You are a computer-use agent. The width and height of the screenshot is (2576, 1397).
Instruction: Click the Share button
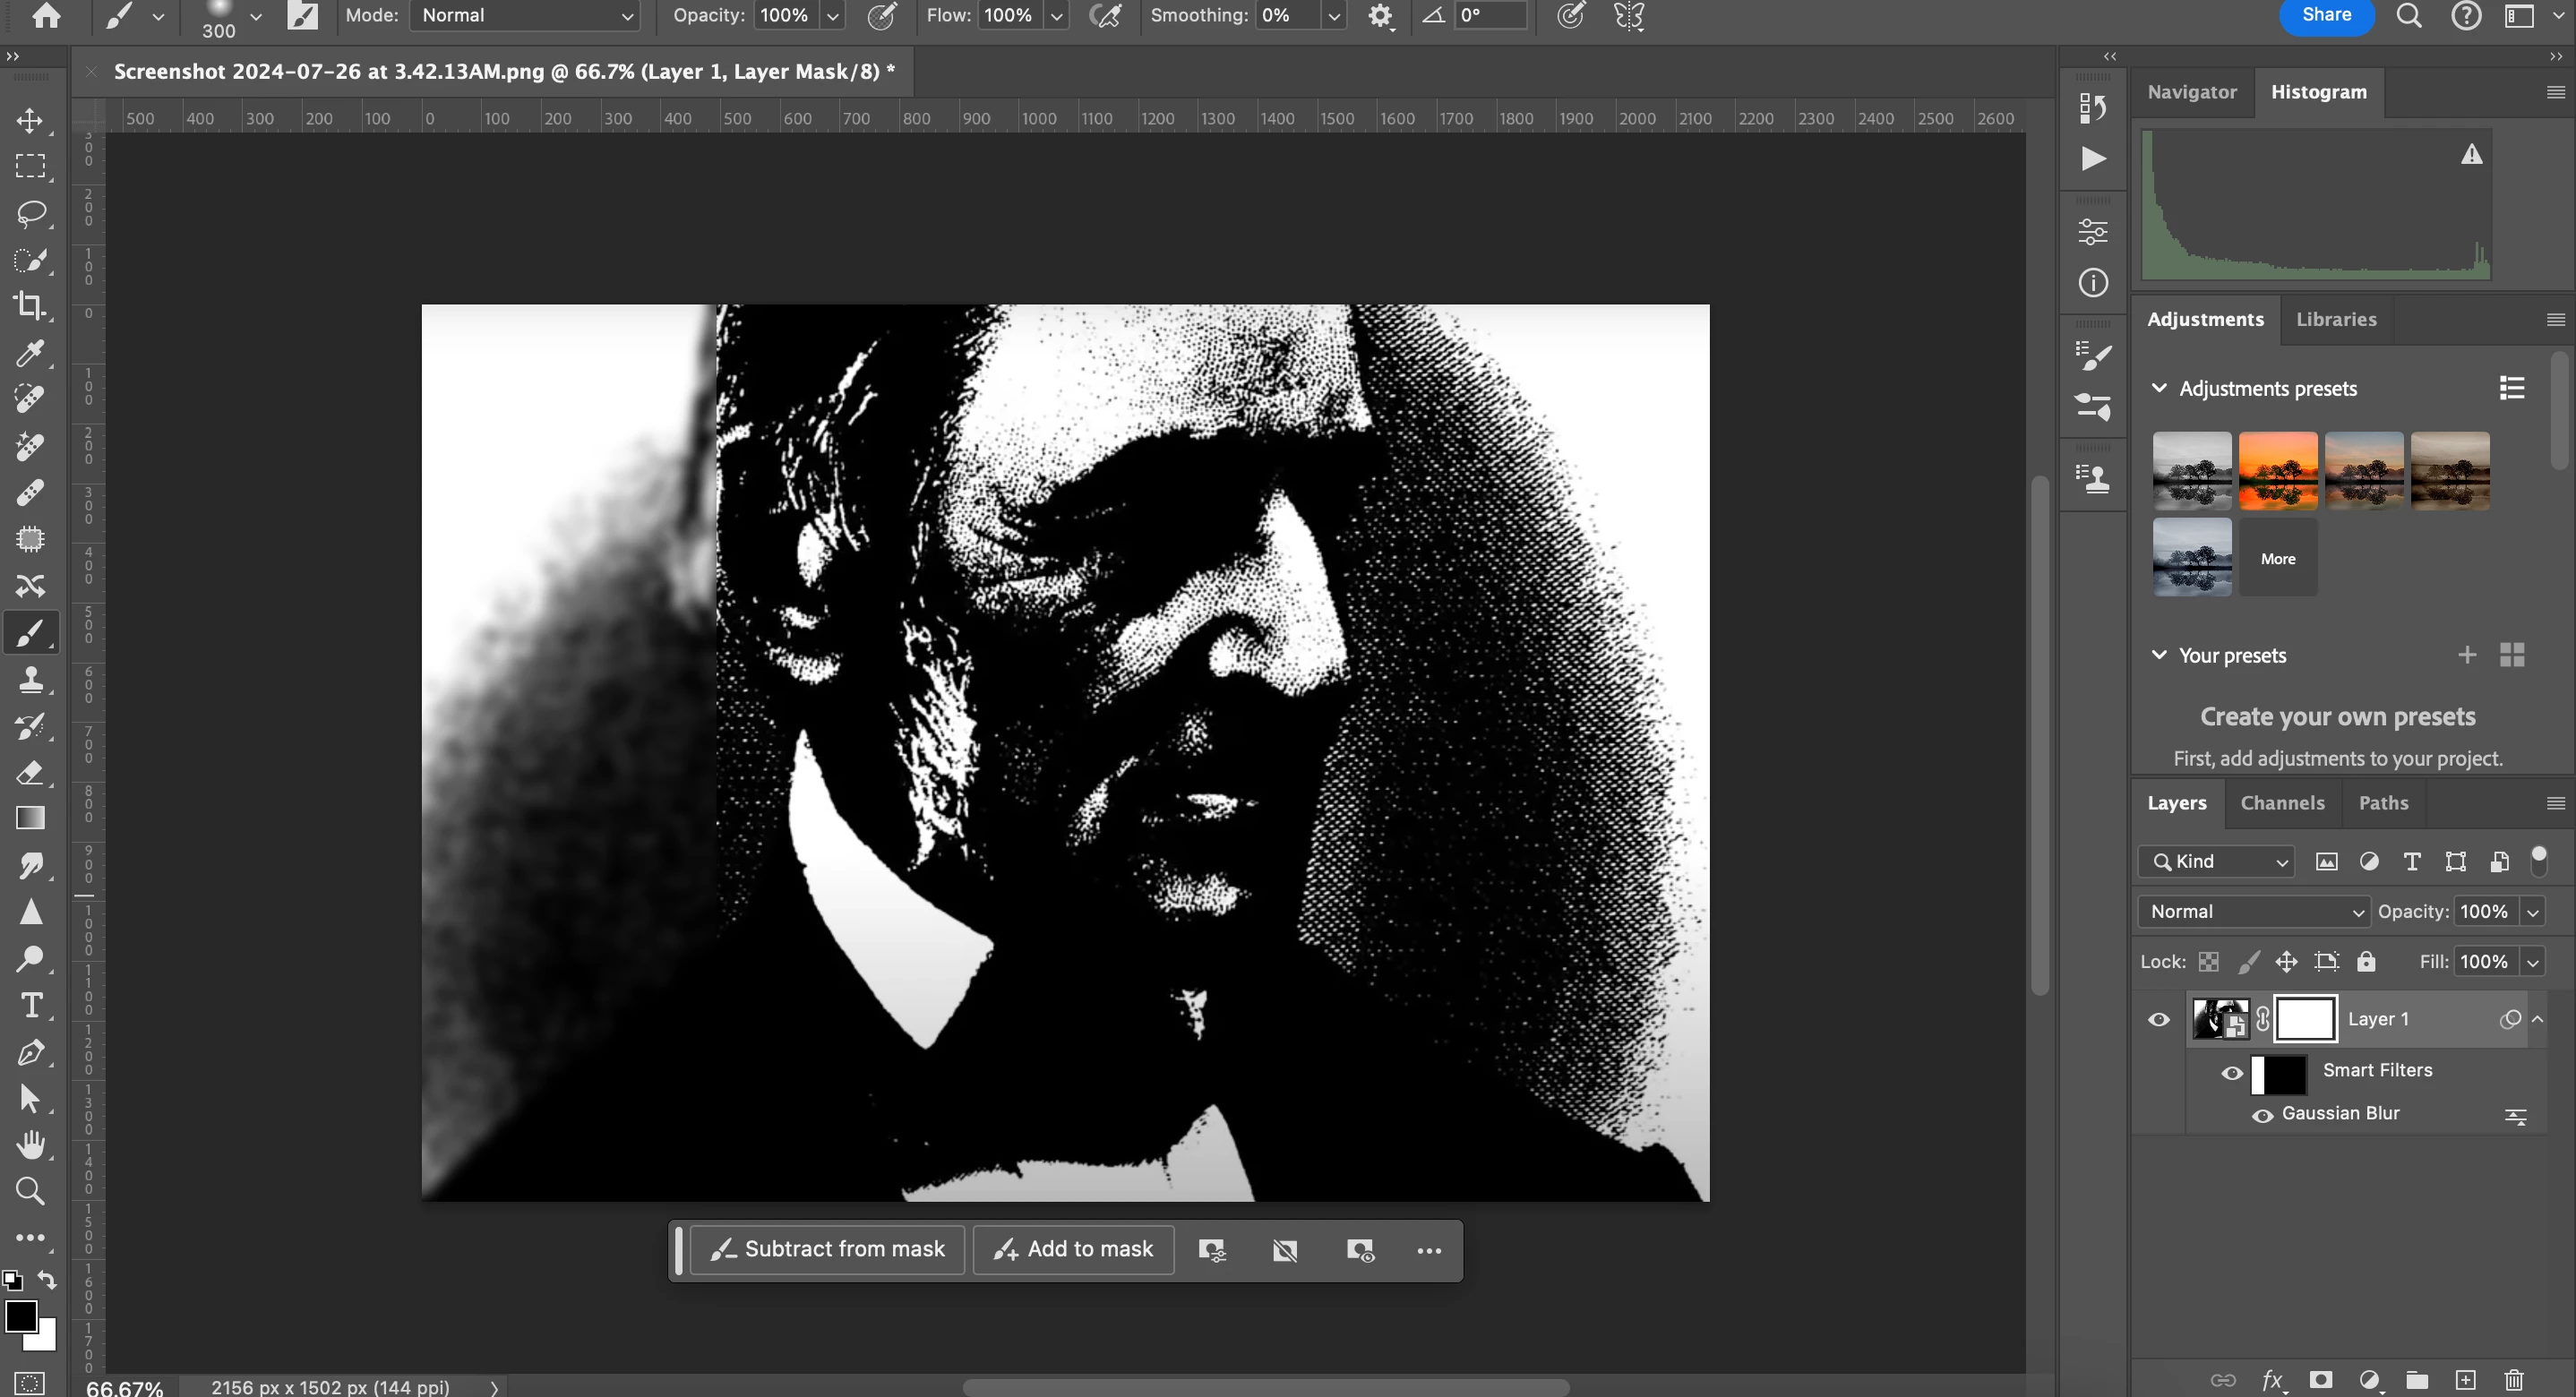[x=2326, y=15]
